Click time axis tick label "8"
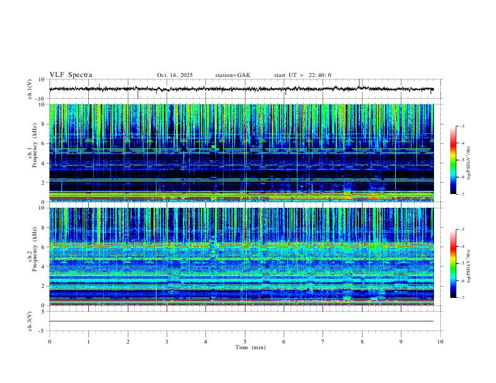 point(362,342)
